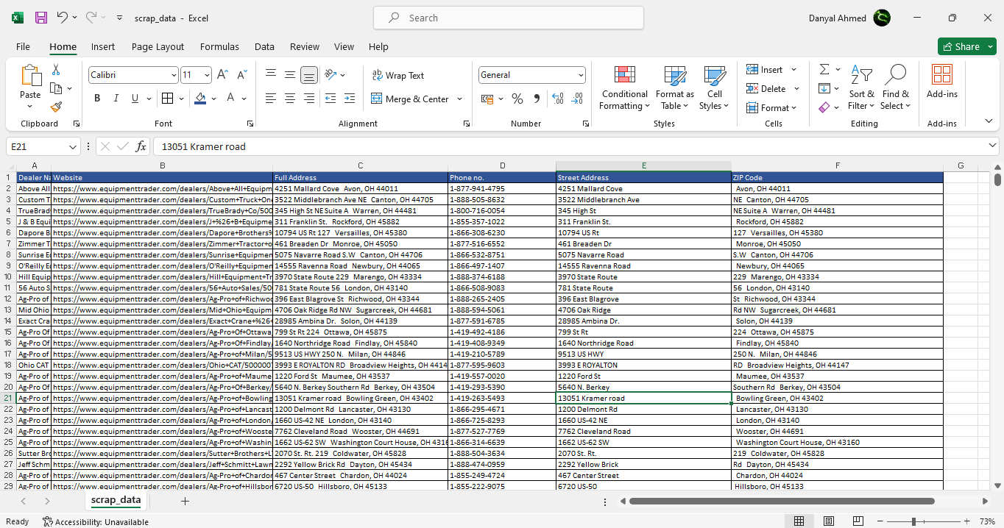Open Find & Select magnifier
This screenshot has height=528, width=1004.
[x=896, y=87]
